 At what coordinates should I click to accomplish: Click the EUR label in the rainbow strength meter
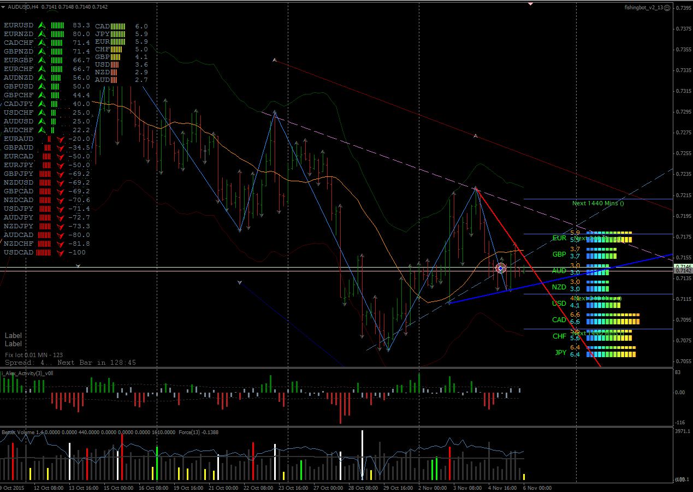click(x=559, y=238)
